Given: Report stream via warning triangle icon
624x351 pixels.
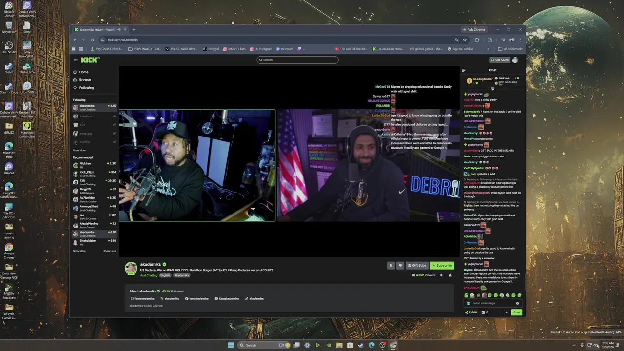Looking at the screenshot, I should (450, 275).
